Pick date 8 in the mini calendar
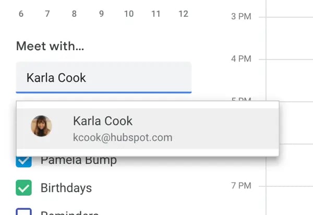This screenshot has width=313, height=215. pos(74,14)
